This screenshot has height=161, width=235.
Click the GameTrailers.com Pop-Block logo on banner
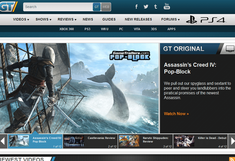[130, 56]
